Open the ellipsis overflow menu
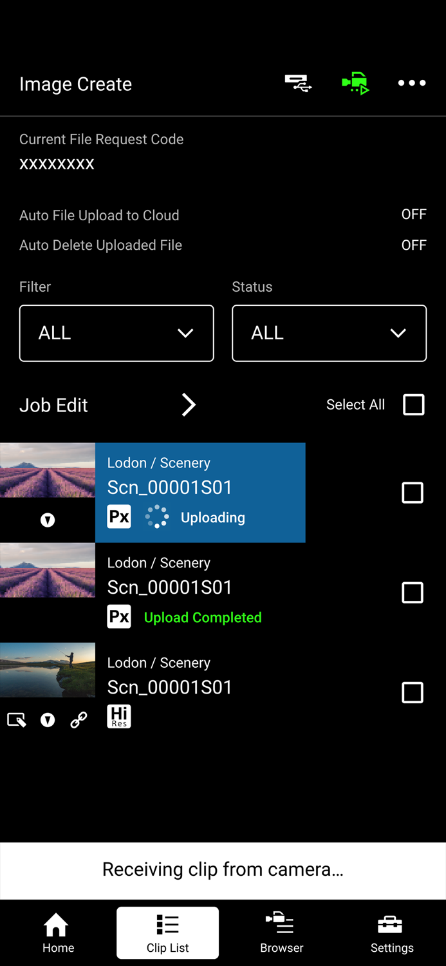 coord(411,83)
